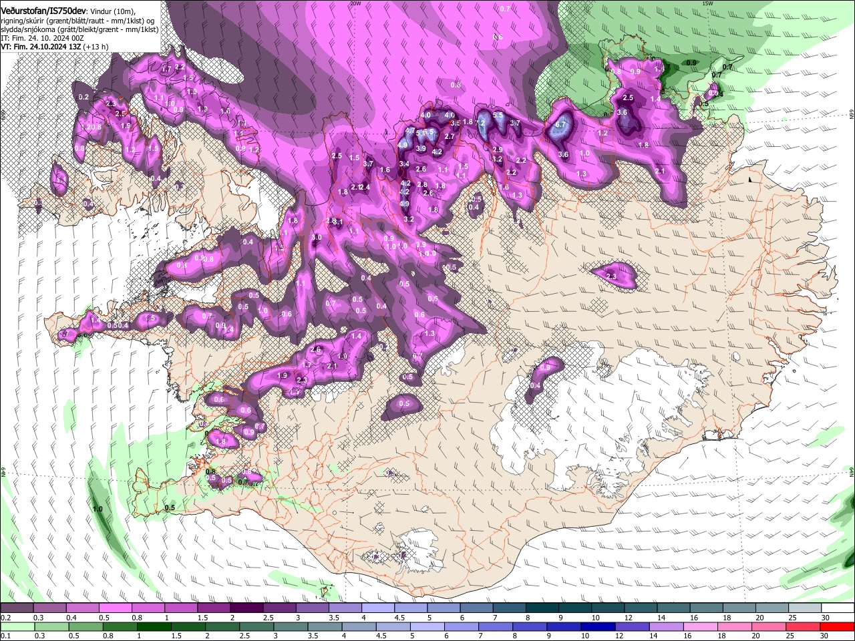Click the top legend row label 10
The width and height of the screenshot is (855, 641).
595,618
